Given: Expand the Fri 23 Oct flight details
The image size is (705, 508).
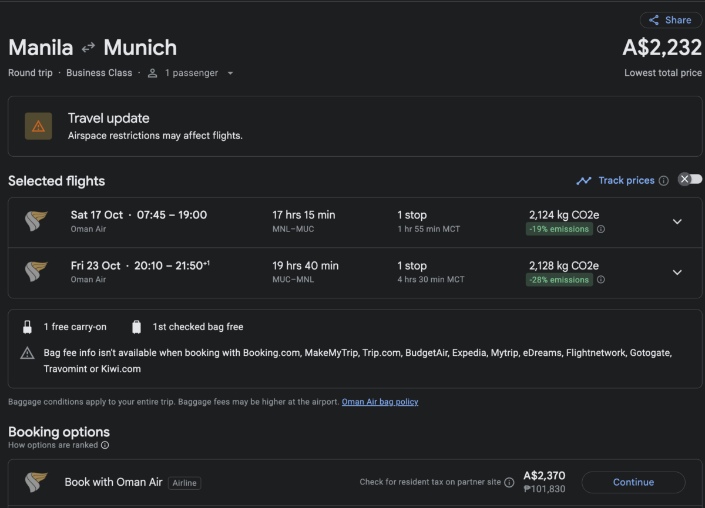Looking at the screenshot, I should (x=677, y=272).
